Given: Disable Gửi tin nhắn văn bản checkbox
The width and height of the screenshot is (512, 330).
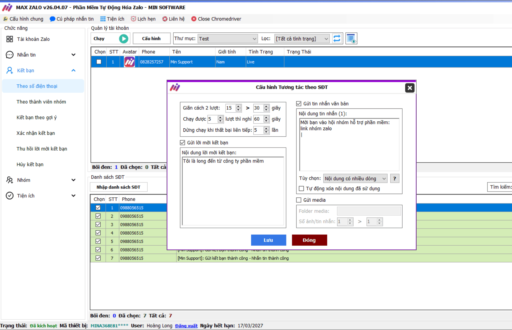Looking at the screenshot, I should [x=299, y=104].
